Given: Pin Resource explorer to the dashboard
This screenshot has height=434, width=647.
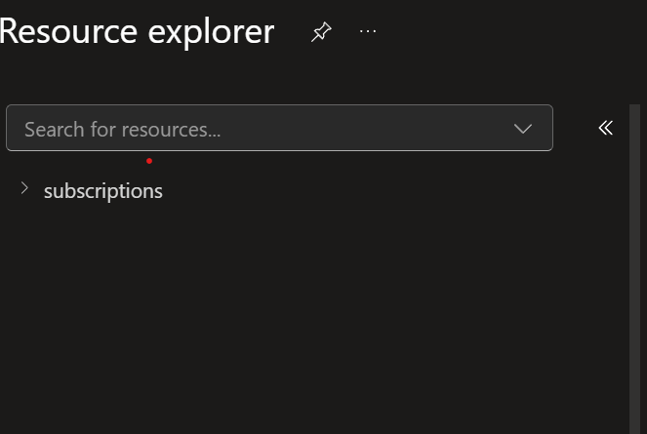Looking at the screenshot, I should coord(321,32).
